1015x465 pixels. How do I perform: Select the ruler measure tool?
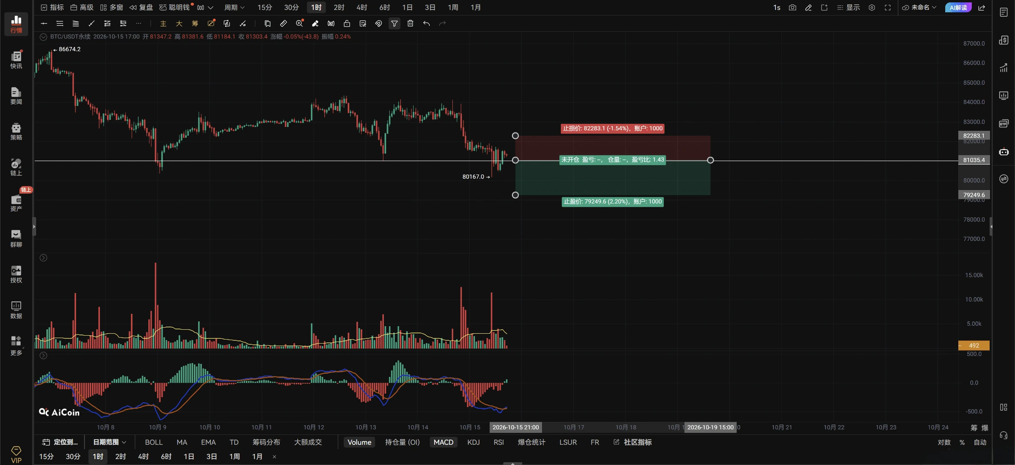[283, 24]
